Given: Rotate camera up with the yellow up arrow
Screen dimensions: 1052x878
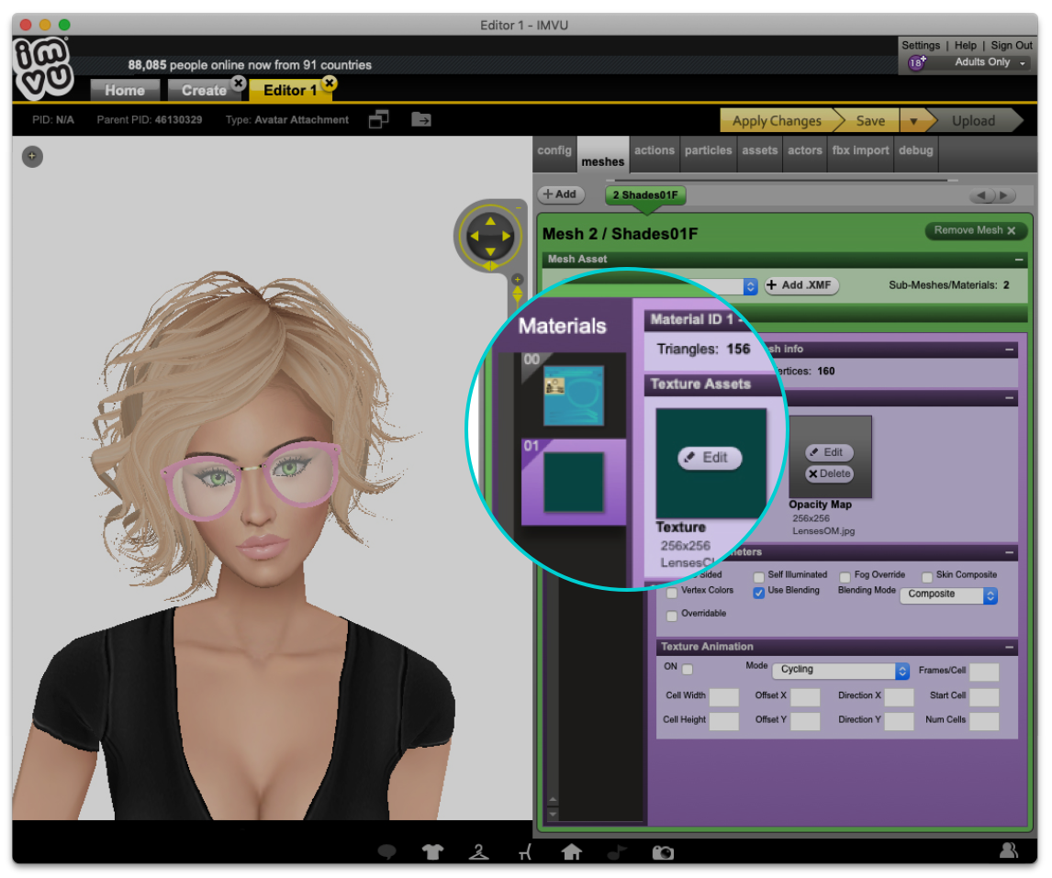Looking at the screenshot, I should pyautogui.click(x=490, y=221).
